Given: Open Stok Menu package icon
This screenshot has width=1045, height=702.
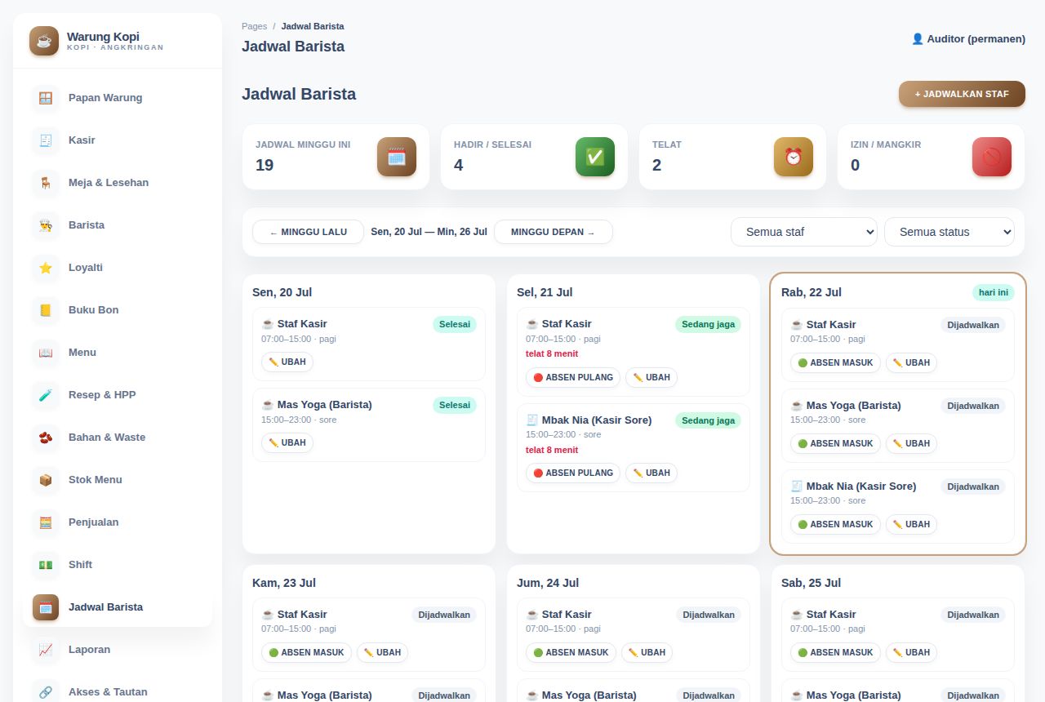Looking at the screenshot, I should pos(46,480).
